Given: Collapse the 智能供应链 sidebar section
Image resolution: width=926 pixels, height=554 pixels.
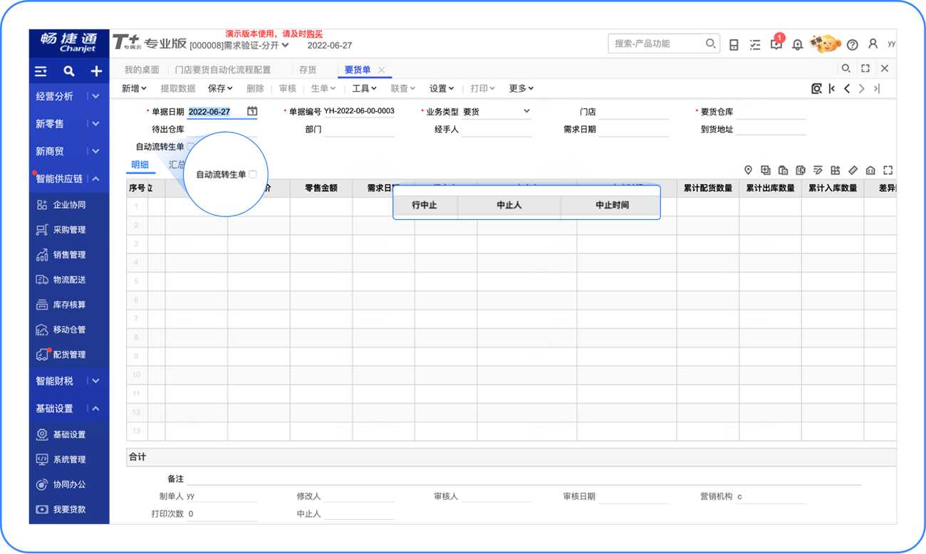Looking at the screenshot, I should click(96, 179).
